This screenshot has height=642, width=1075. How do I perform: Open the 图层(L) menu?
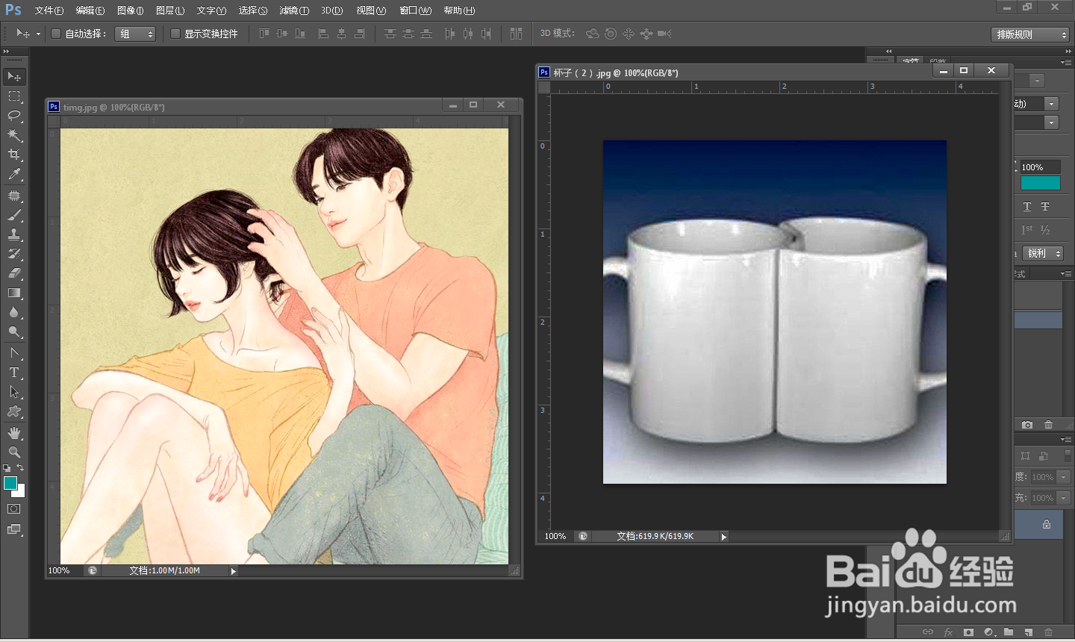coord(170,10)
